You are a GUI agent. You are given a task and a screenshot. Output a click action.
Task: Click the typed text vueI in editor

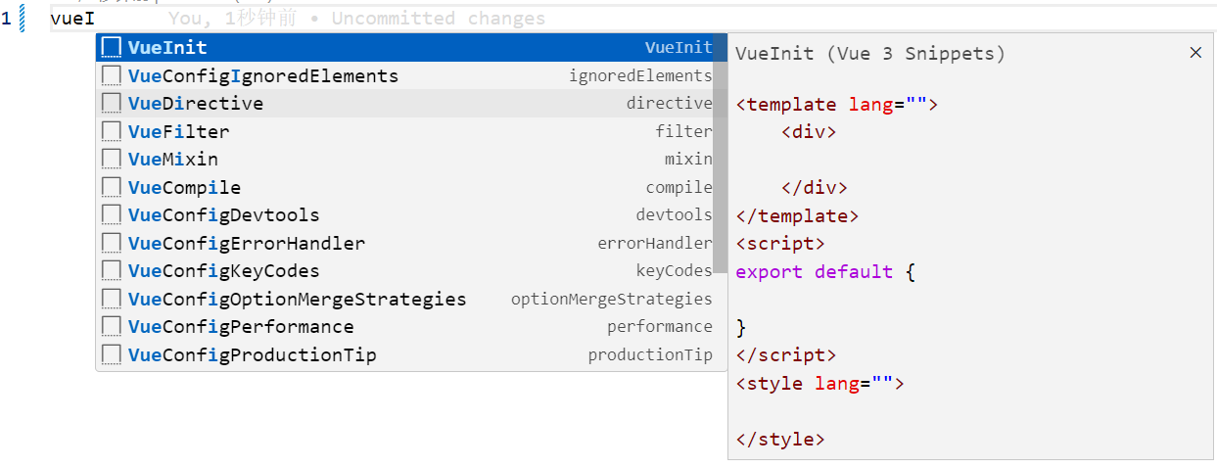click(72, 19)
